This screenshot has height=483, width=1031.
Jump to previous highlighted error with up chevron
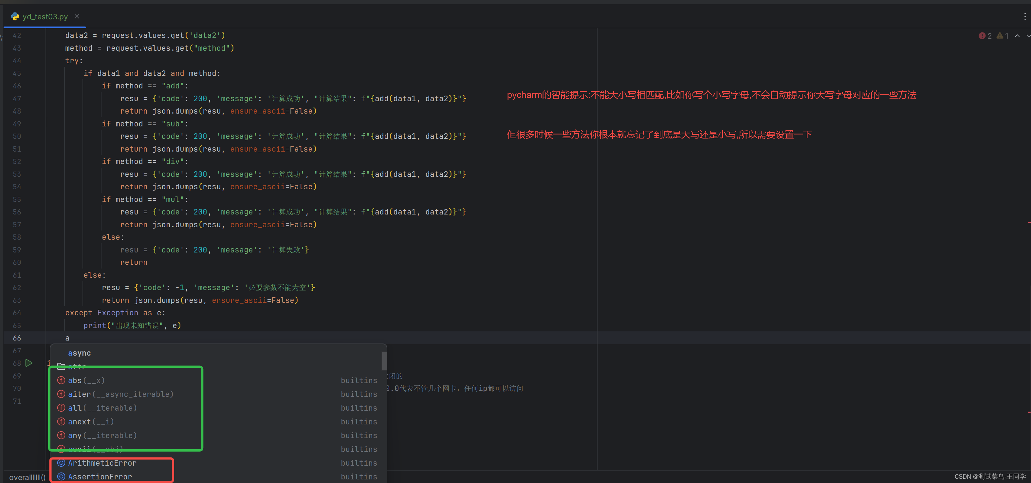coord(1017,36)
